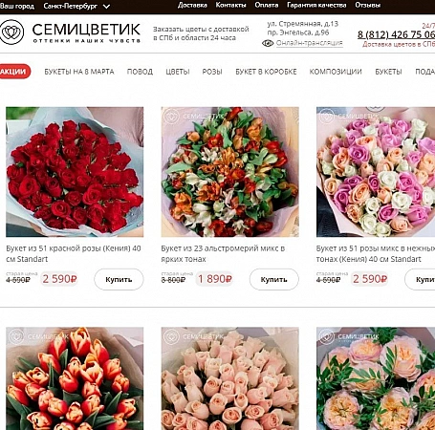Open the Букет в коробке category

[x=266, y=72]
